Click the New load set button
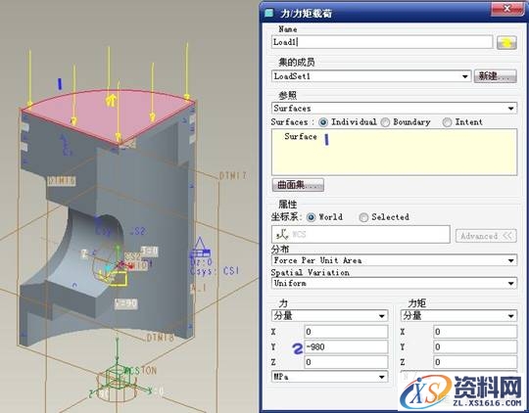The height and width of the screenshot is (413, 529). tap(495, 76)
